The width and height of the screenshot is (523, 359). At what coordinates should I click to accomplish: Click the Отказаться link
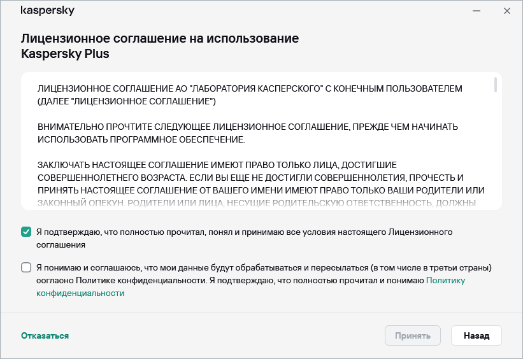[45, 335]
